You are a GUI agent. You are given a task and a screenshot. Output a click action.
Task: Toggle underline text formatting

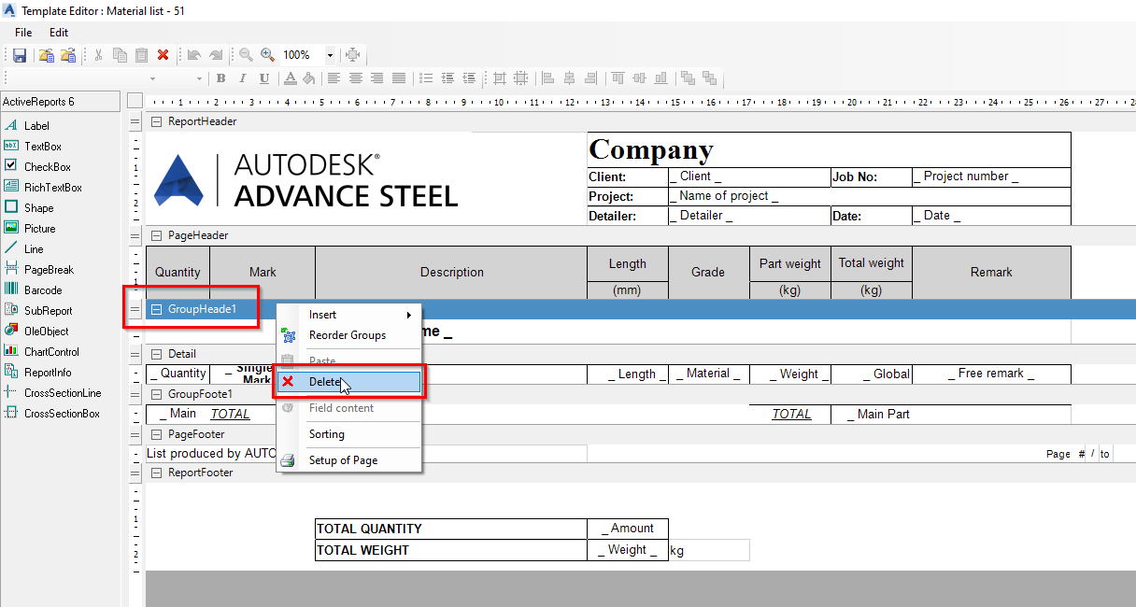click(x=263, y=78)
